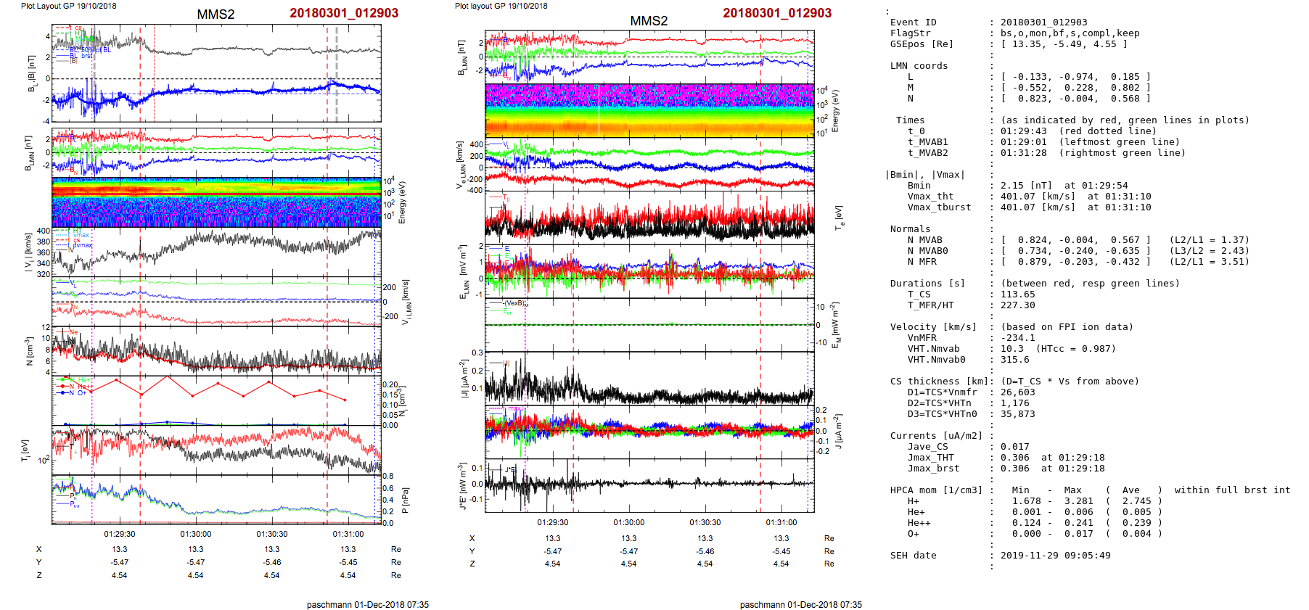1309x610 pixels.
Task: Click the J*E panel in the right plot
Action: pos(649,485)
